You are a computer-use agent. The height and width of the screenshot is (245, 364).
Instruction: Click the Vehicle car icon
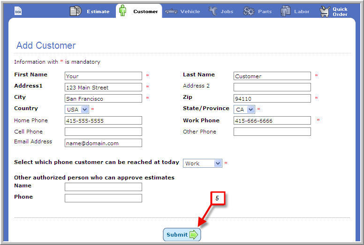[171, 11]
